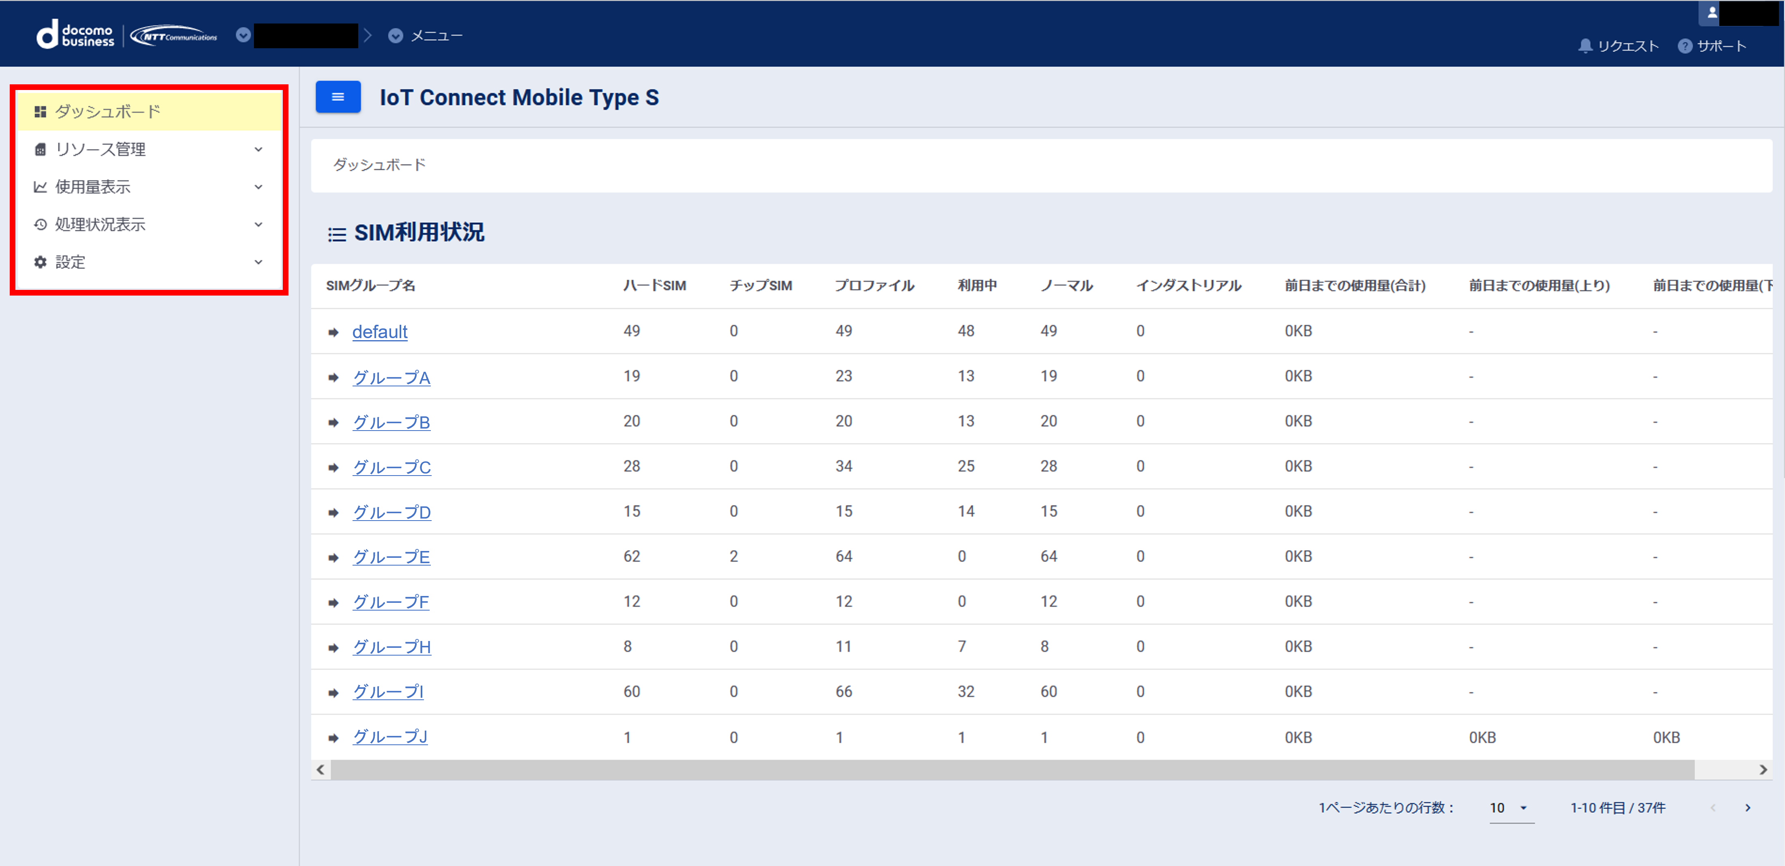Open the グループJ link

(390, 737)
